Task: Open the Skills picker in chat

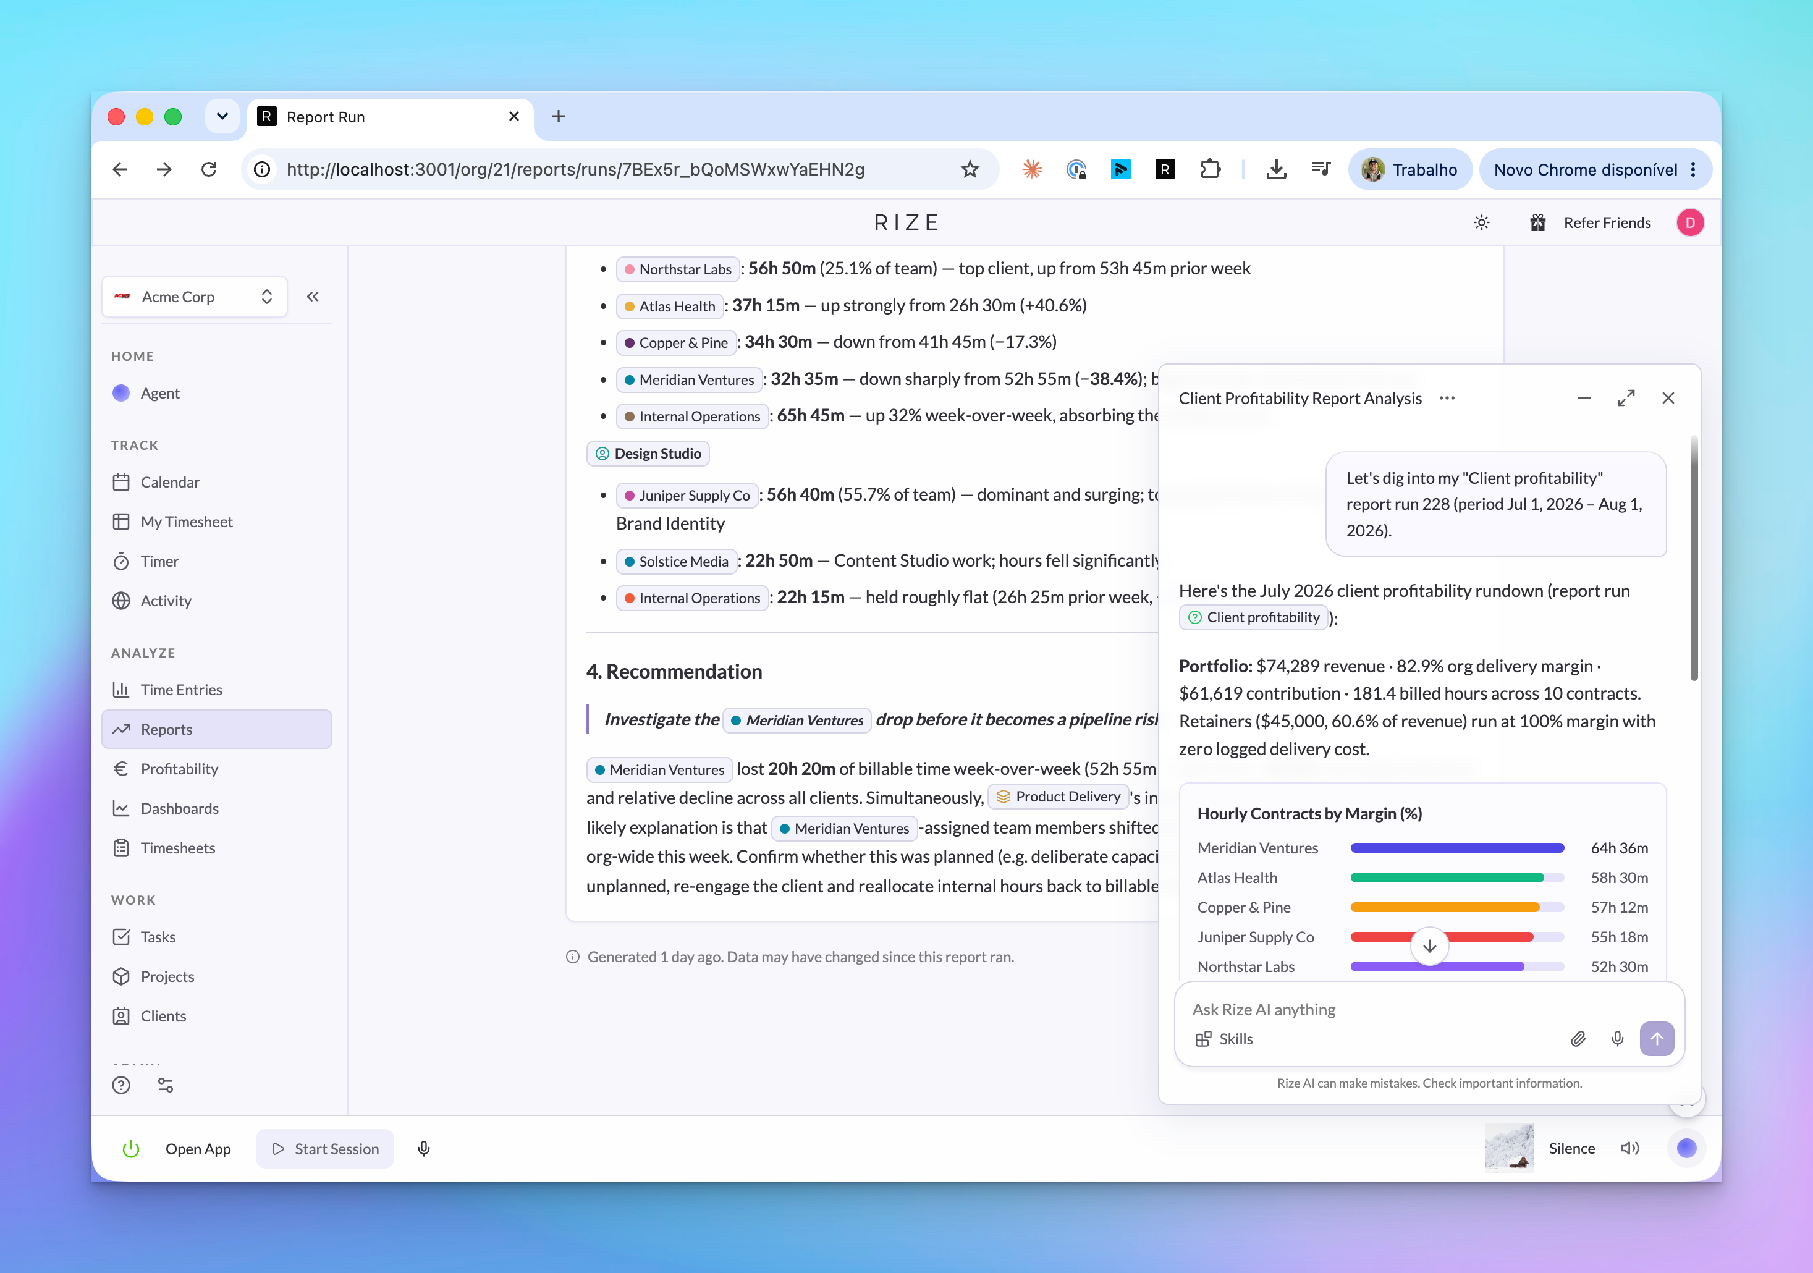Action: [1225, 1040]
